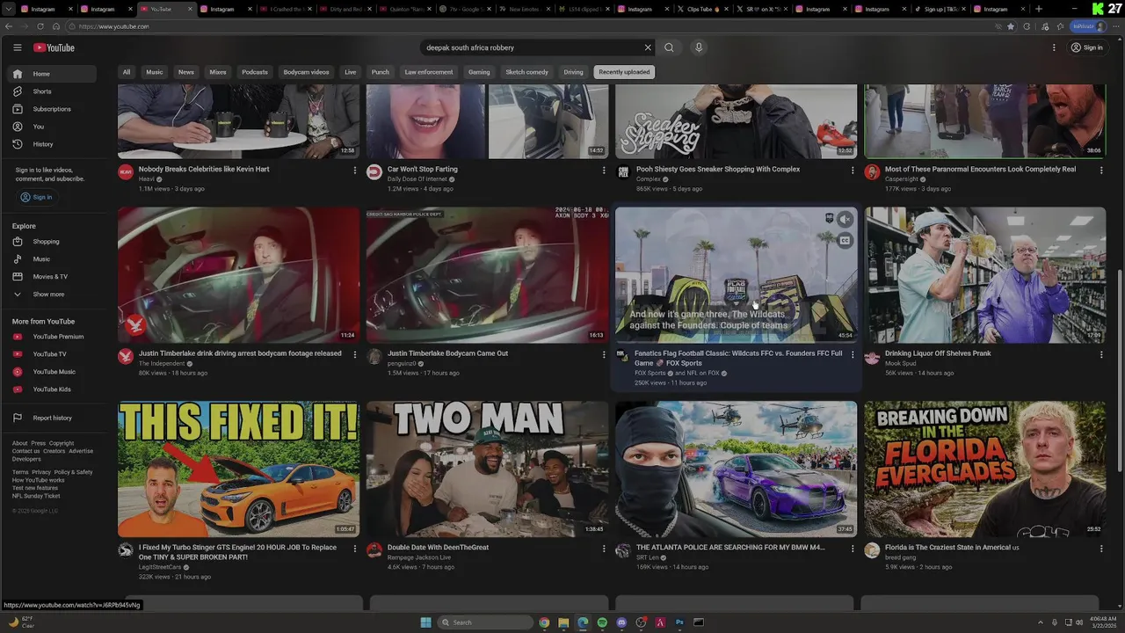The width and height of the screenshot is (1125, 633).
Task: Clear the search box with the X
Action: [x=648, y=47]
